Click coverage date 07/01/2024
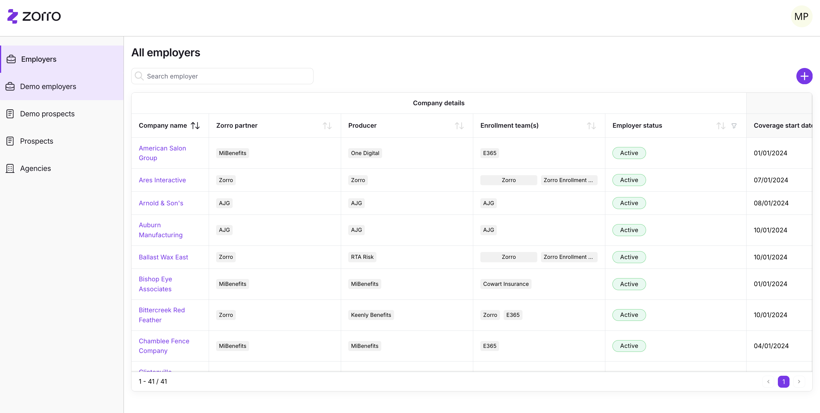Viewport: 820px width, 413px height. tap(771, 180)
